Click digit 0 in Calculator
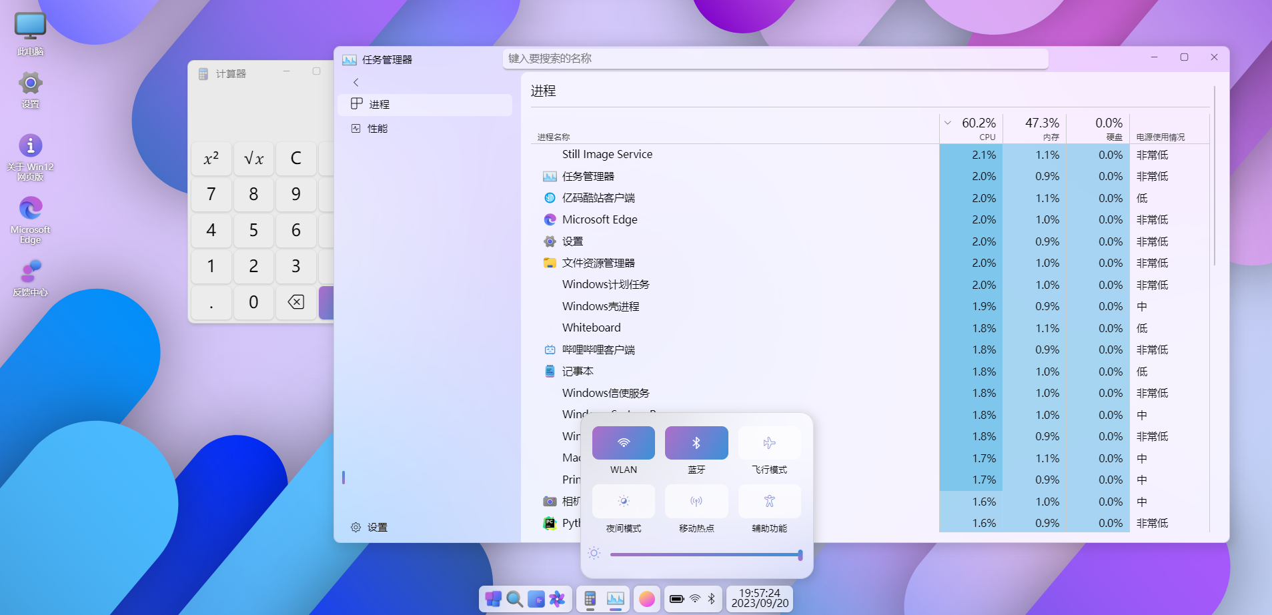 click(x=253, y=302)
